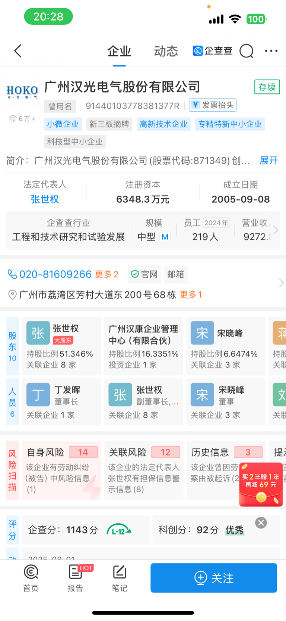Tap the location pin icon by address
The height and width of the screenshot is (621, 286).
pyautogui.click(x=12, y=295)
